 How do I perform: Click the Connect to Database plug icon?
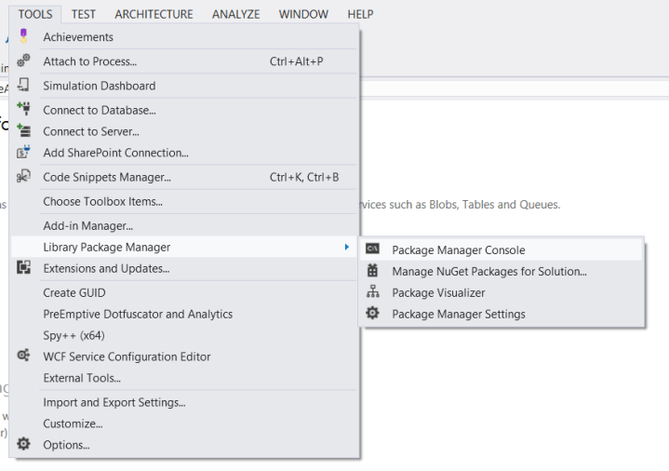pyautogui.click(x=24, y=110)
